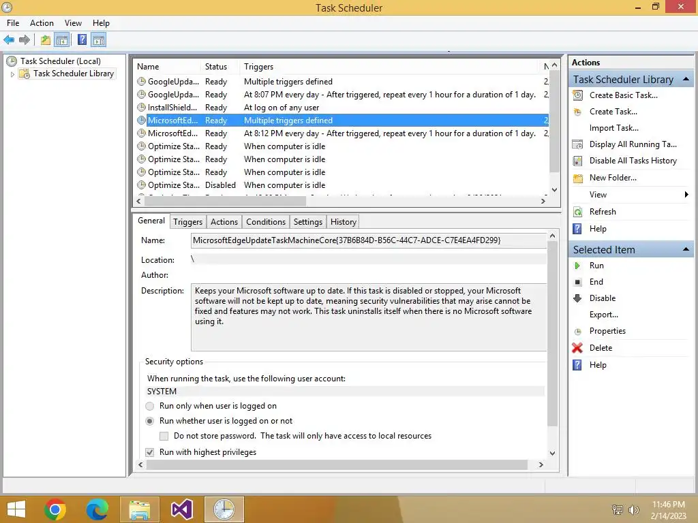698x523 pixels.
Task: Switch to the Conditions tab
Action: click(266, 222)
